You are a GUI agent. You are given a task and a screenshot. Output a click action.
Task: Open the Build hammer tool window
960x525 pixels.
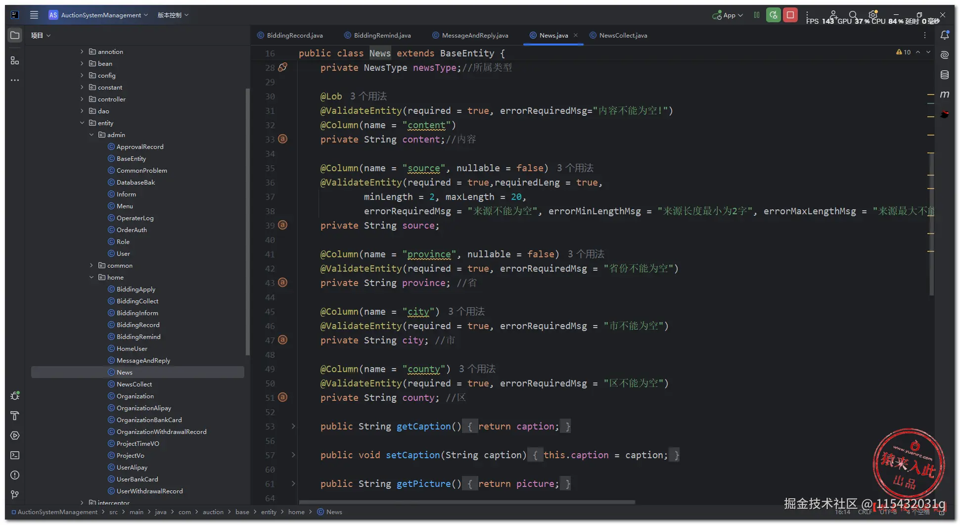coord(15,416)
